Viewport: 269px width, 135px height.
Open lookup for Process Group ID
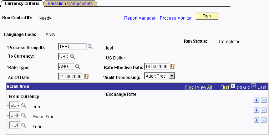click(x=90, y=46)
